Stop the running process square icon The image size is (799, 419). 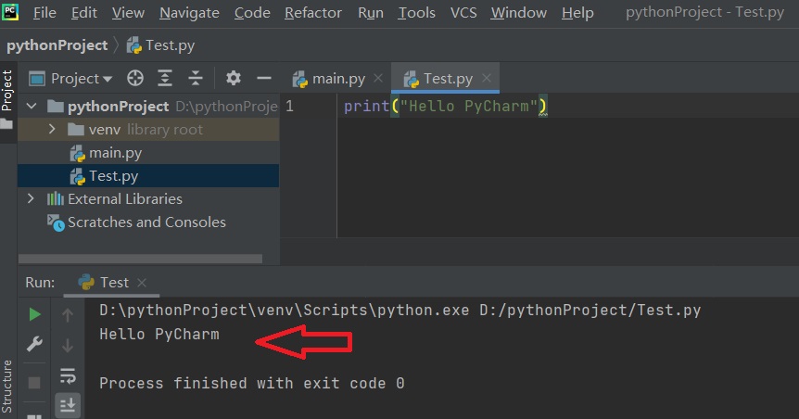34,383
